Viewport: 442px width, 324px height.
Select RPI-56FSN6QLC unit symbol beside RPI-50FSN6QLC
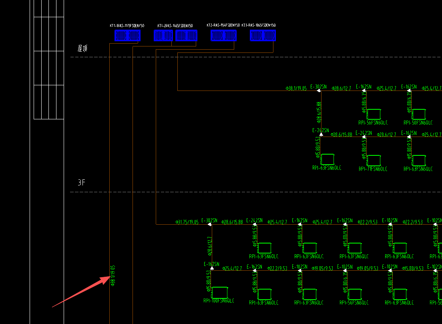(x=373, y=114)
